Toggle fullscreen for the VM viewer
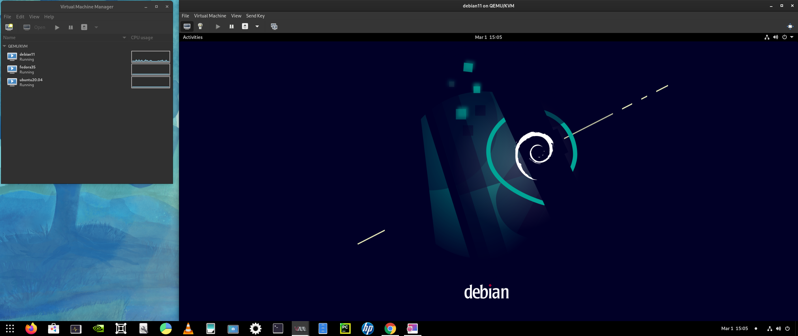The height and width of the screenshot is (336, 798). (x=790, y=26)
